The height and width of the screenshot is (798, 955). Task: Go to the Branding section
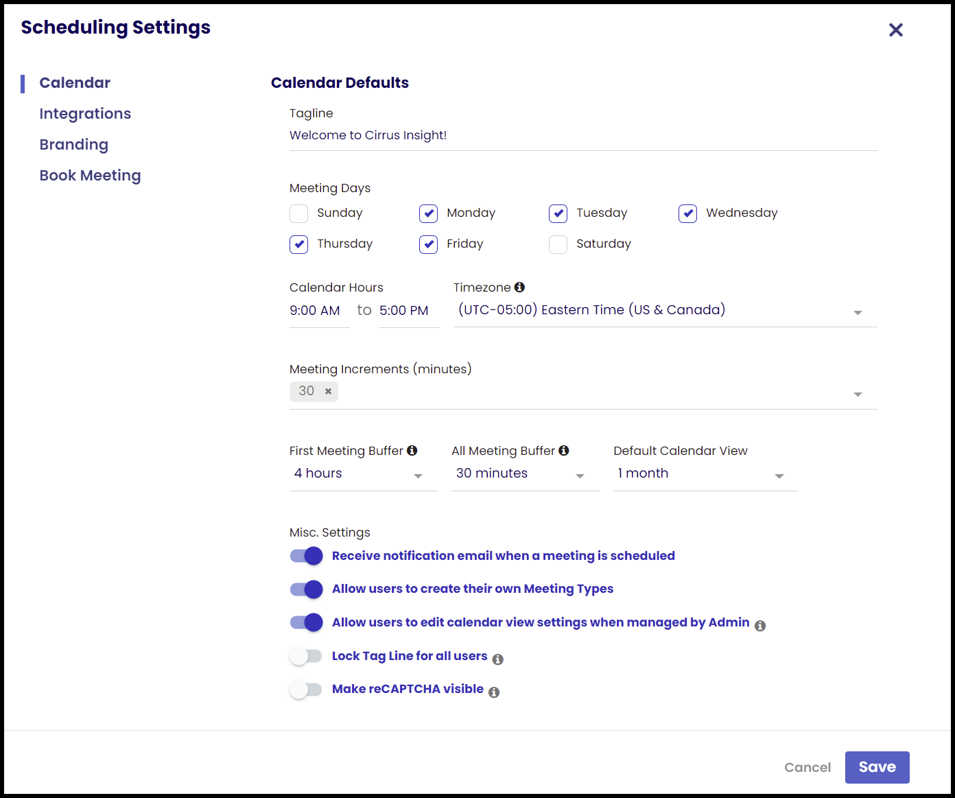click(x=74, y=145)
